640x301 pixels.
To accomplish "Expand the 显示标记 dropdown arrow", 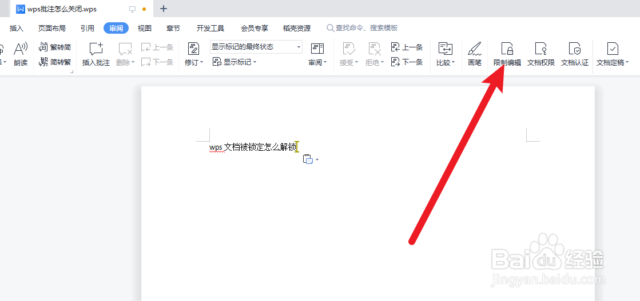I will (255, 62).
